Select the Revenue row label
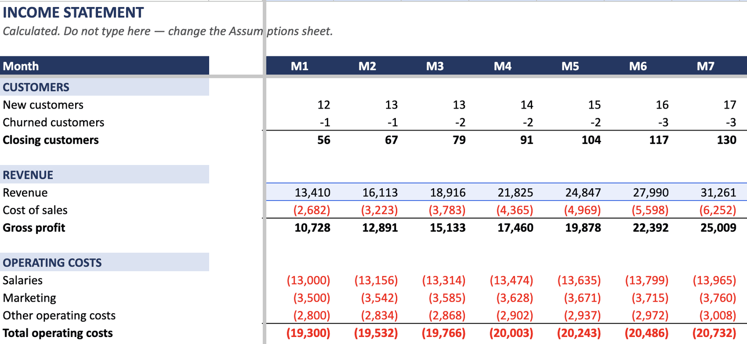 tap(25, 193)
